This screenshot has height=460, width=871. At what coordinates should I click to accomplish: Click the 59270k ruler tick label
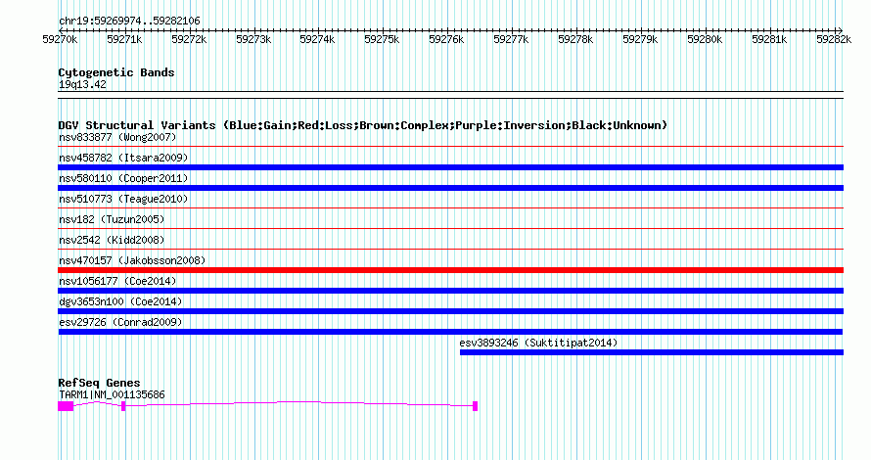pyautogui.click(x=60, y=39)
